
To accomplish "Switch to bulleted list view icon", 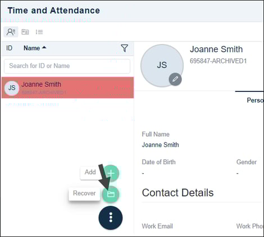I will click(39, 32).
